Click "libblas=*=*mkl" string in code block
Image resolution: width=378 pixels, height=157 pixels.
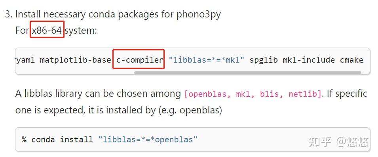point(206,59)
